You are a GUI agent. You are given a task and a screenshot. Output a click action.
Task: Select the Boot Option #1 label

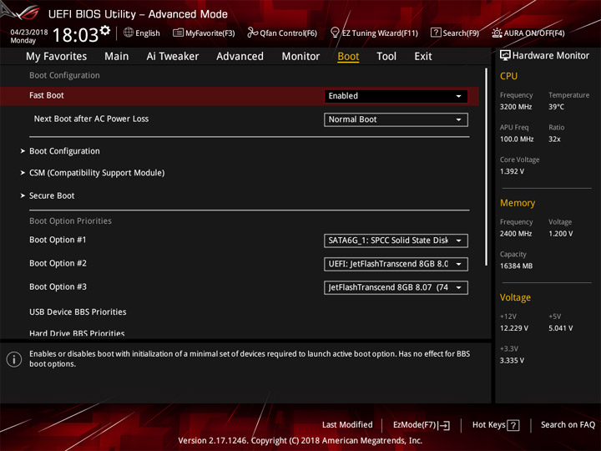pyautogui.click(x=58, y=240)
